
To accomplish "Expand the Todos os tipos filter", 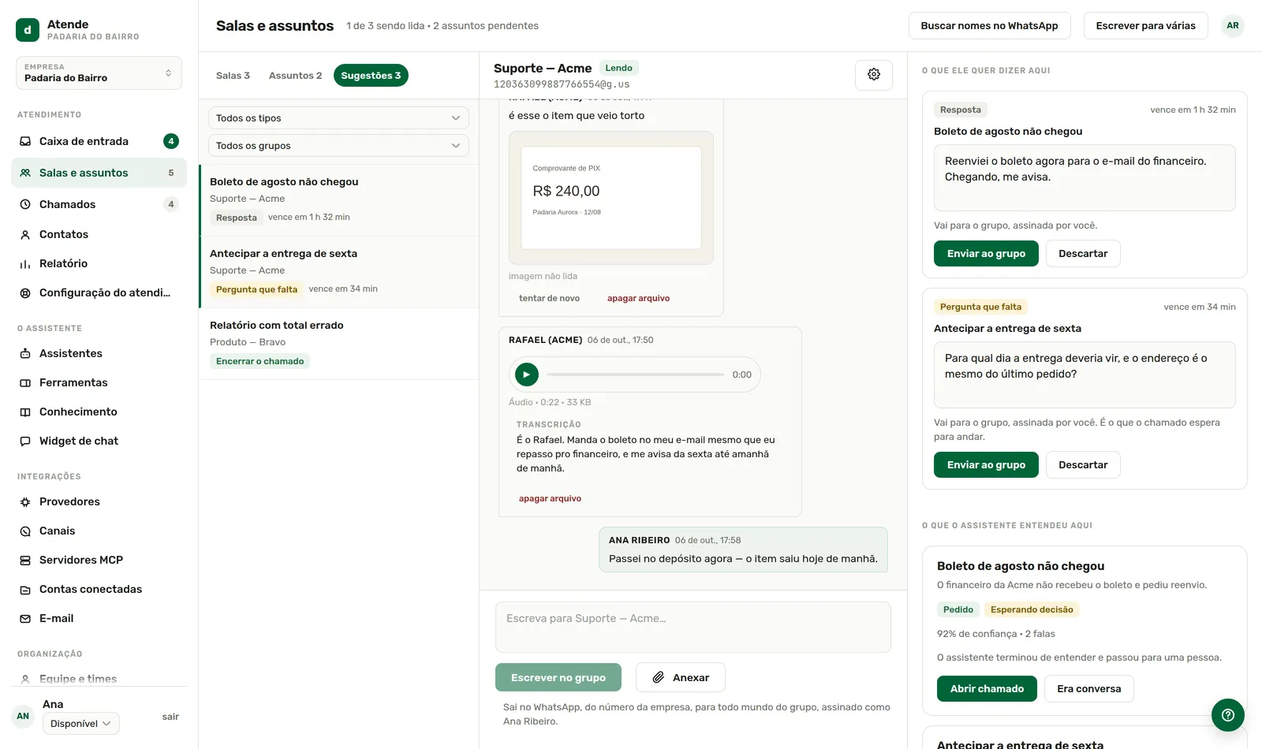I will [x=338, y=118].
